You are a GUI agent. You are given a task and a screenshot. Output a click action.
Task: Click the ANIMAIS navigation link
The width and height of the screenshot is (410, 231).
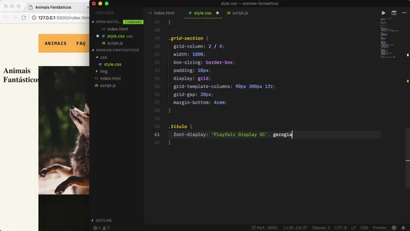pos(56,43)
